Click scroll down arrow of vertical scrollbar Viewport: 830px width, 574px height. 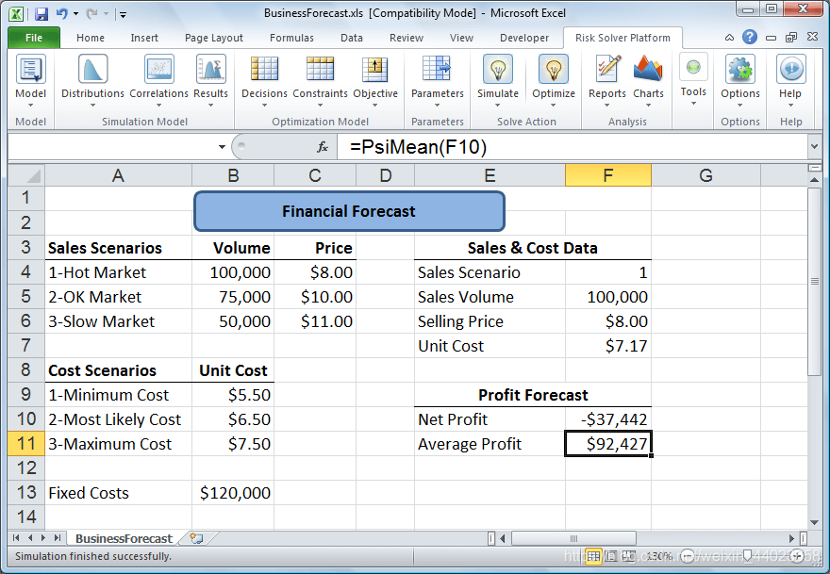815,523
